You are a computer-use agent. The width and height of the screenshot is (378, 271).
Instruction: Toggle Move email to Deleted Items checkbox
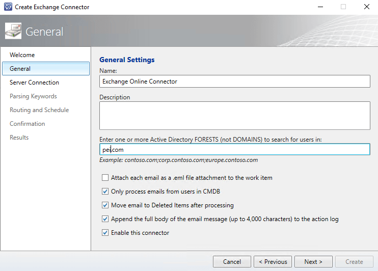point(105,205)
